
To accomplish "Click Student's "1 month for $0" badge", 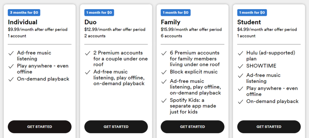I will pos(252,13).
